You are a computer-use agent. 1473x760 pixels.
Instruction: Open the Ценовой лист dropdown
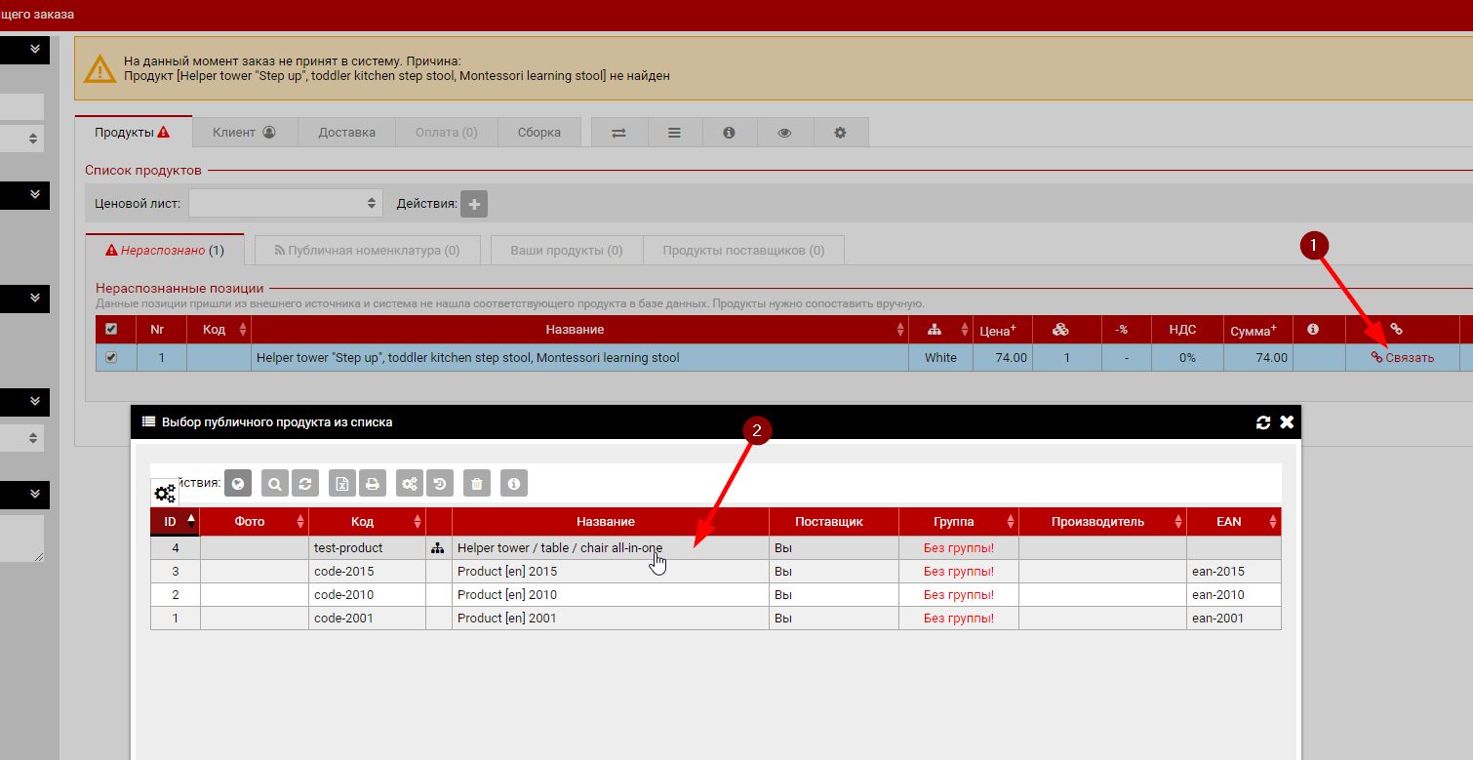[x=284, y=203]
